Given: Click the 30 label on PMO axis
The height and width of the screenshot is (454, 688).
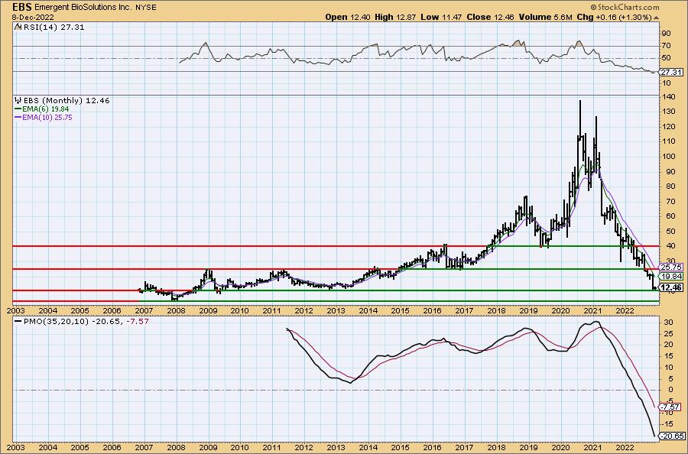Looking at the screenshot, I should pos(668,322).
